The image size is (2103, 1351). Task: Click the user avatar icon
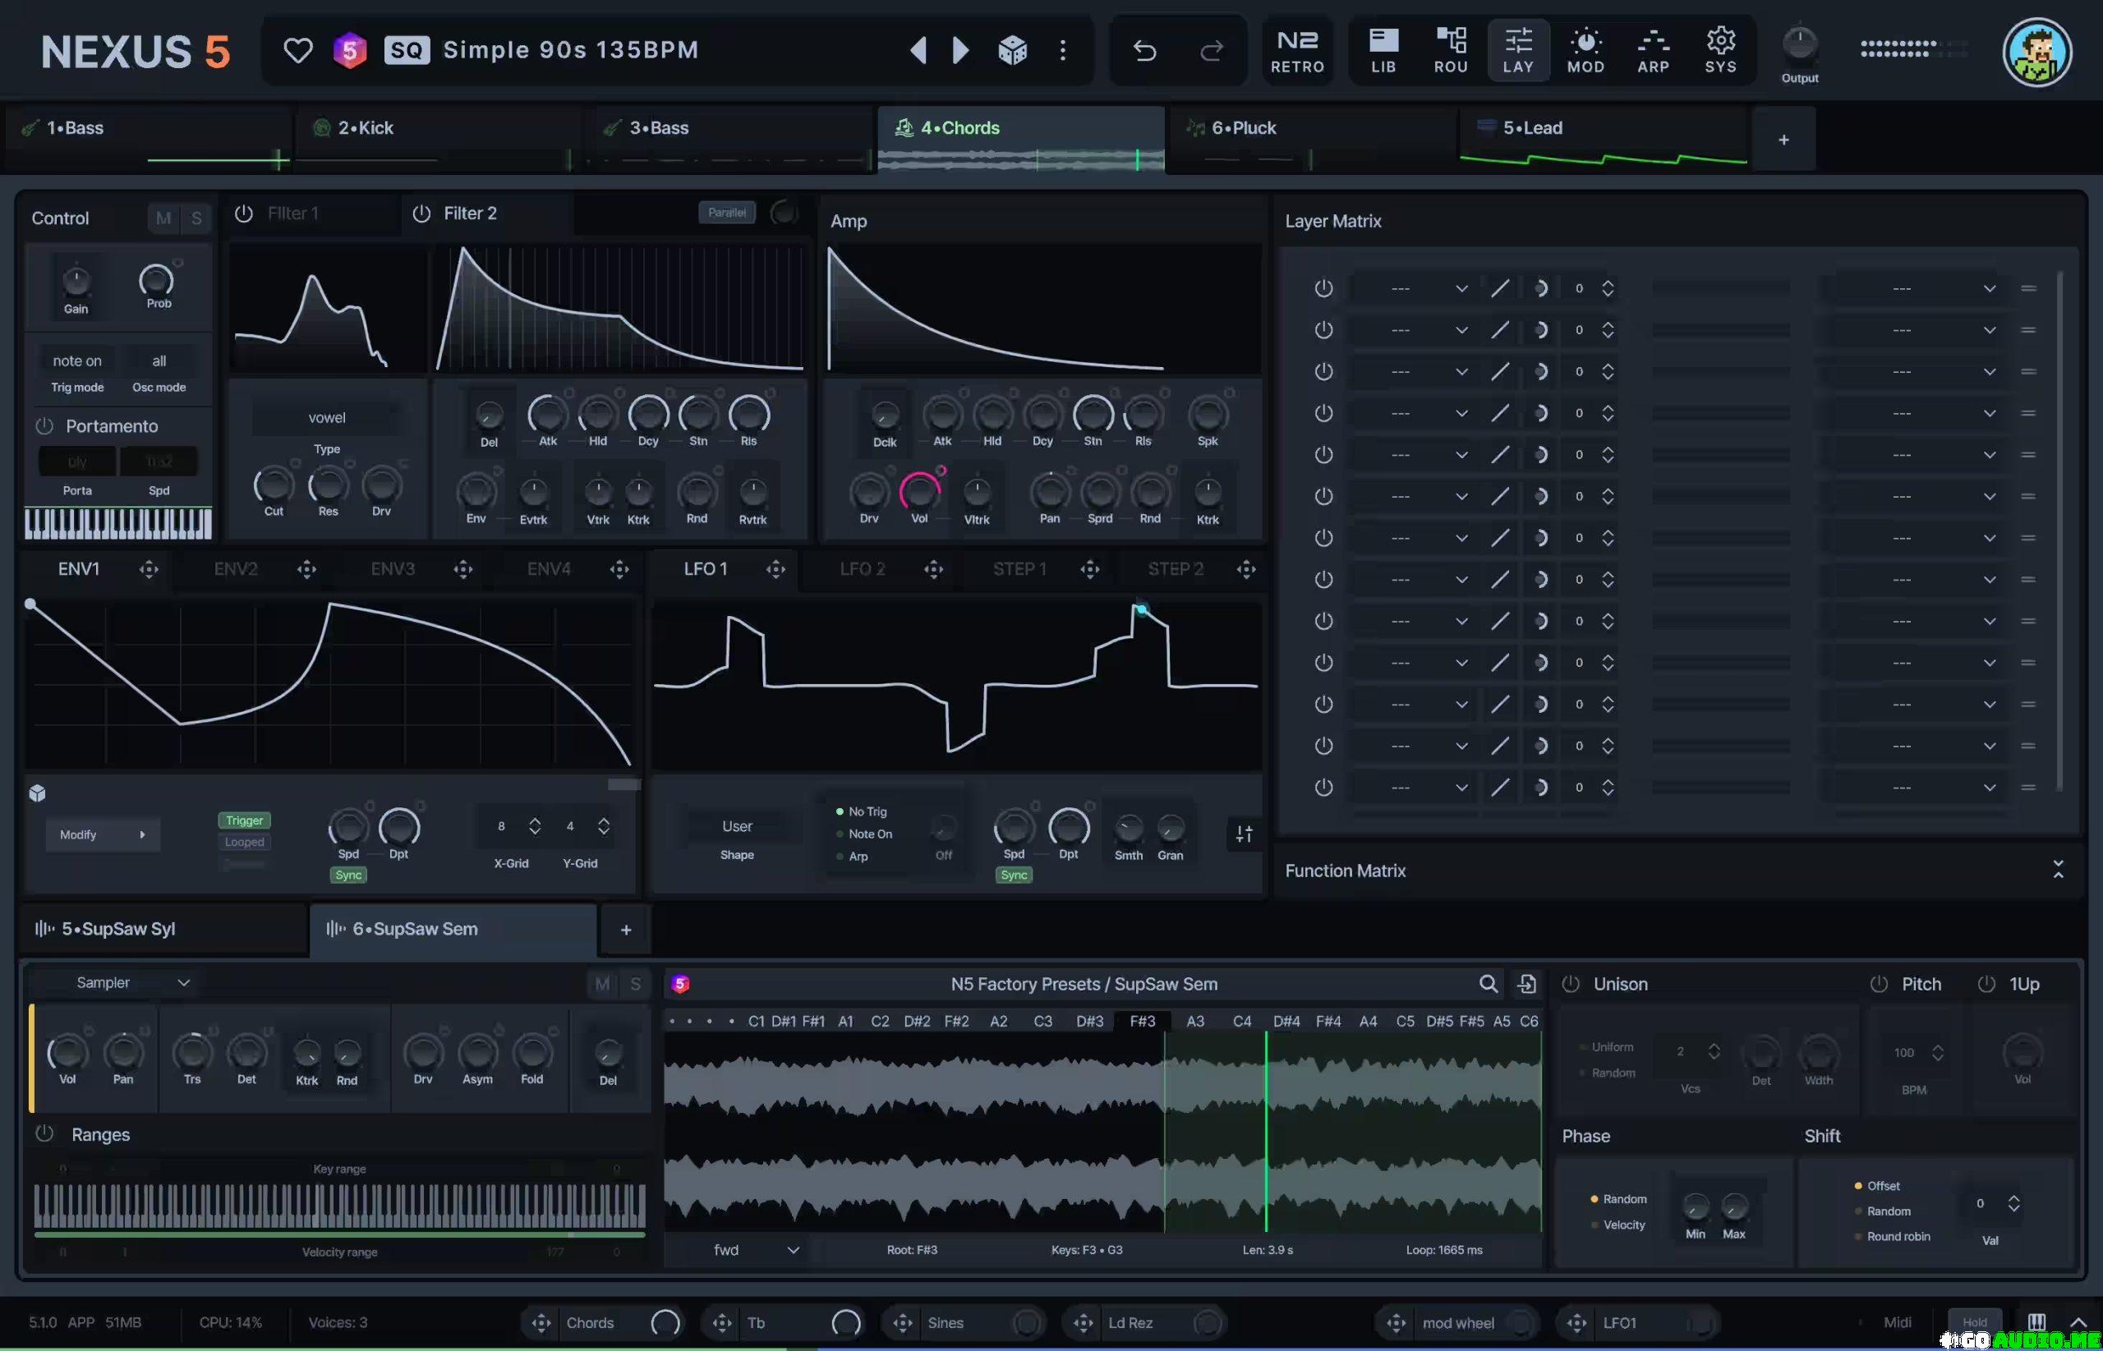2037,52
